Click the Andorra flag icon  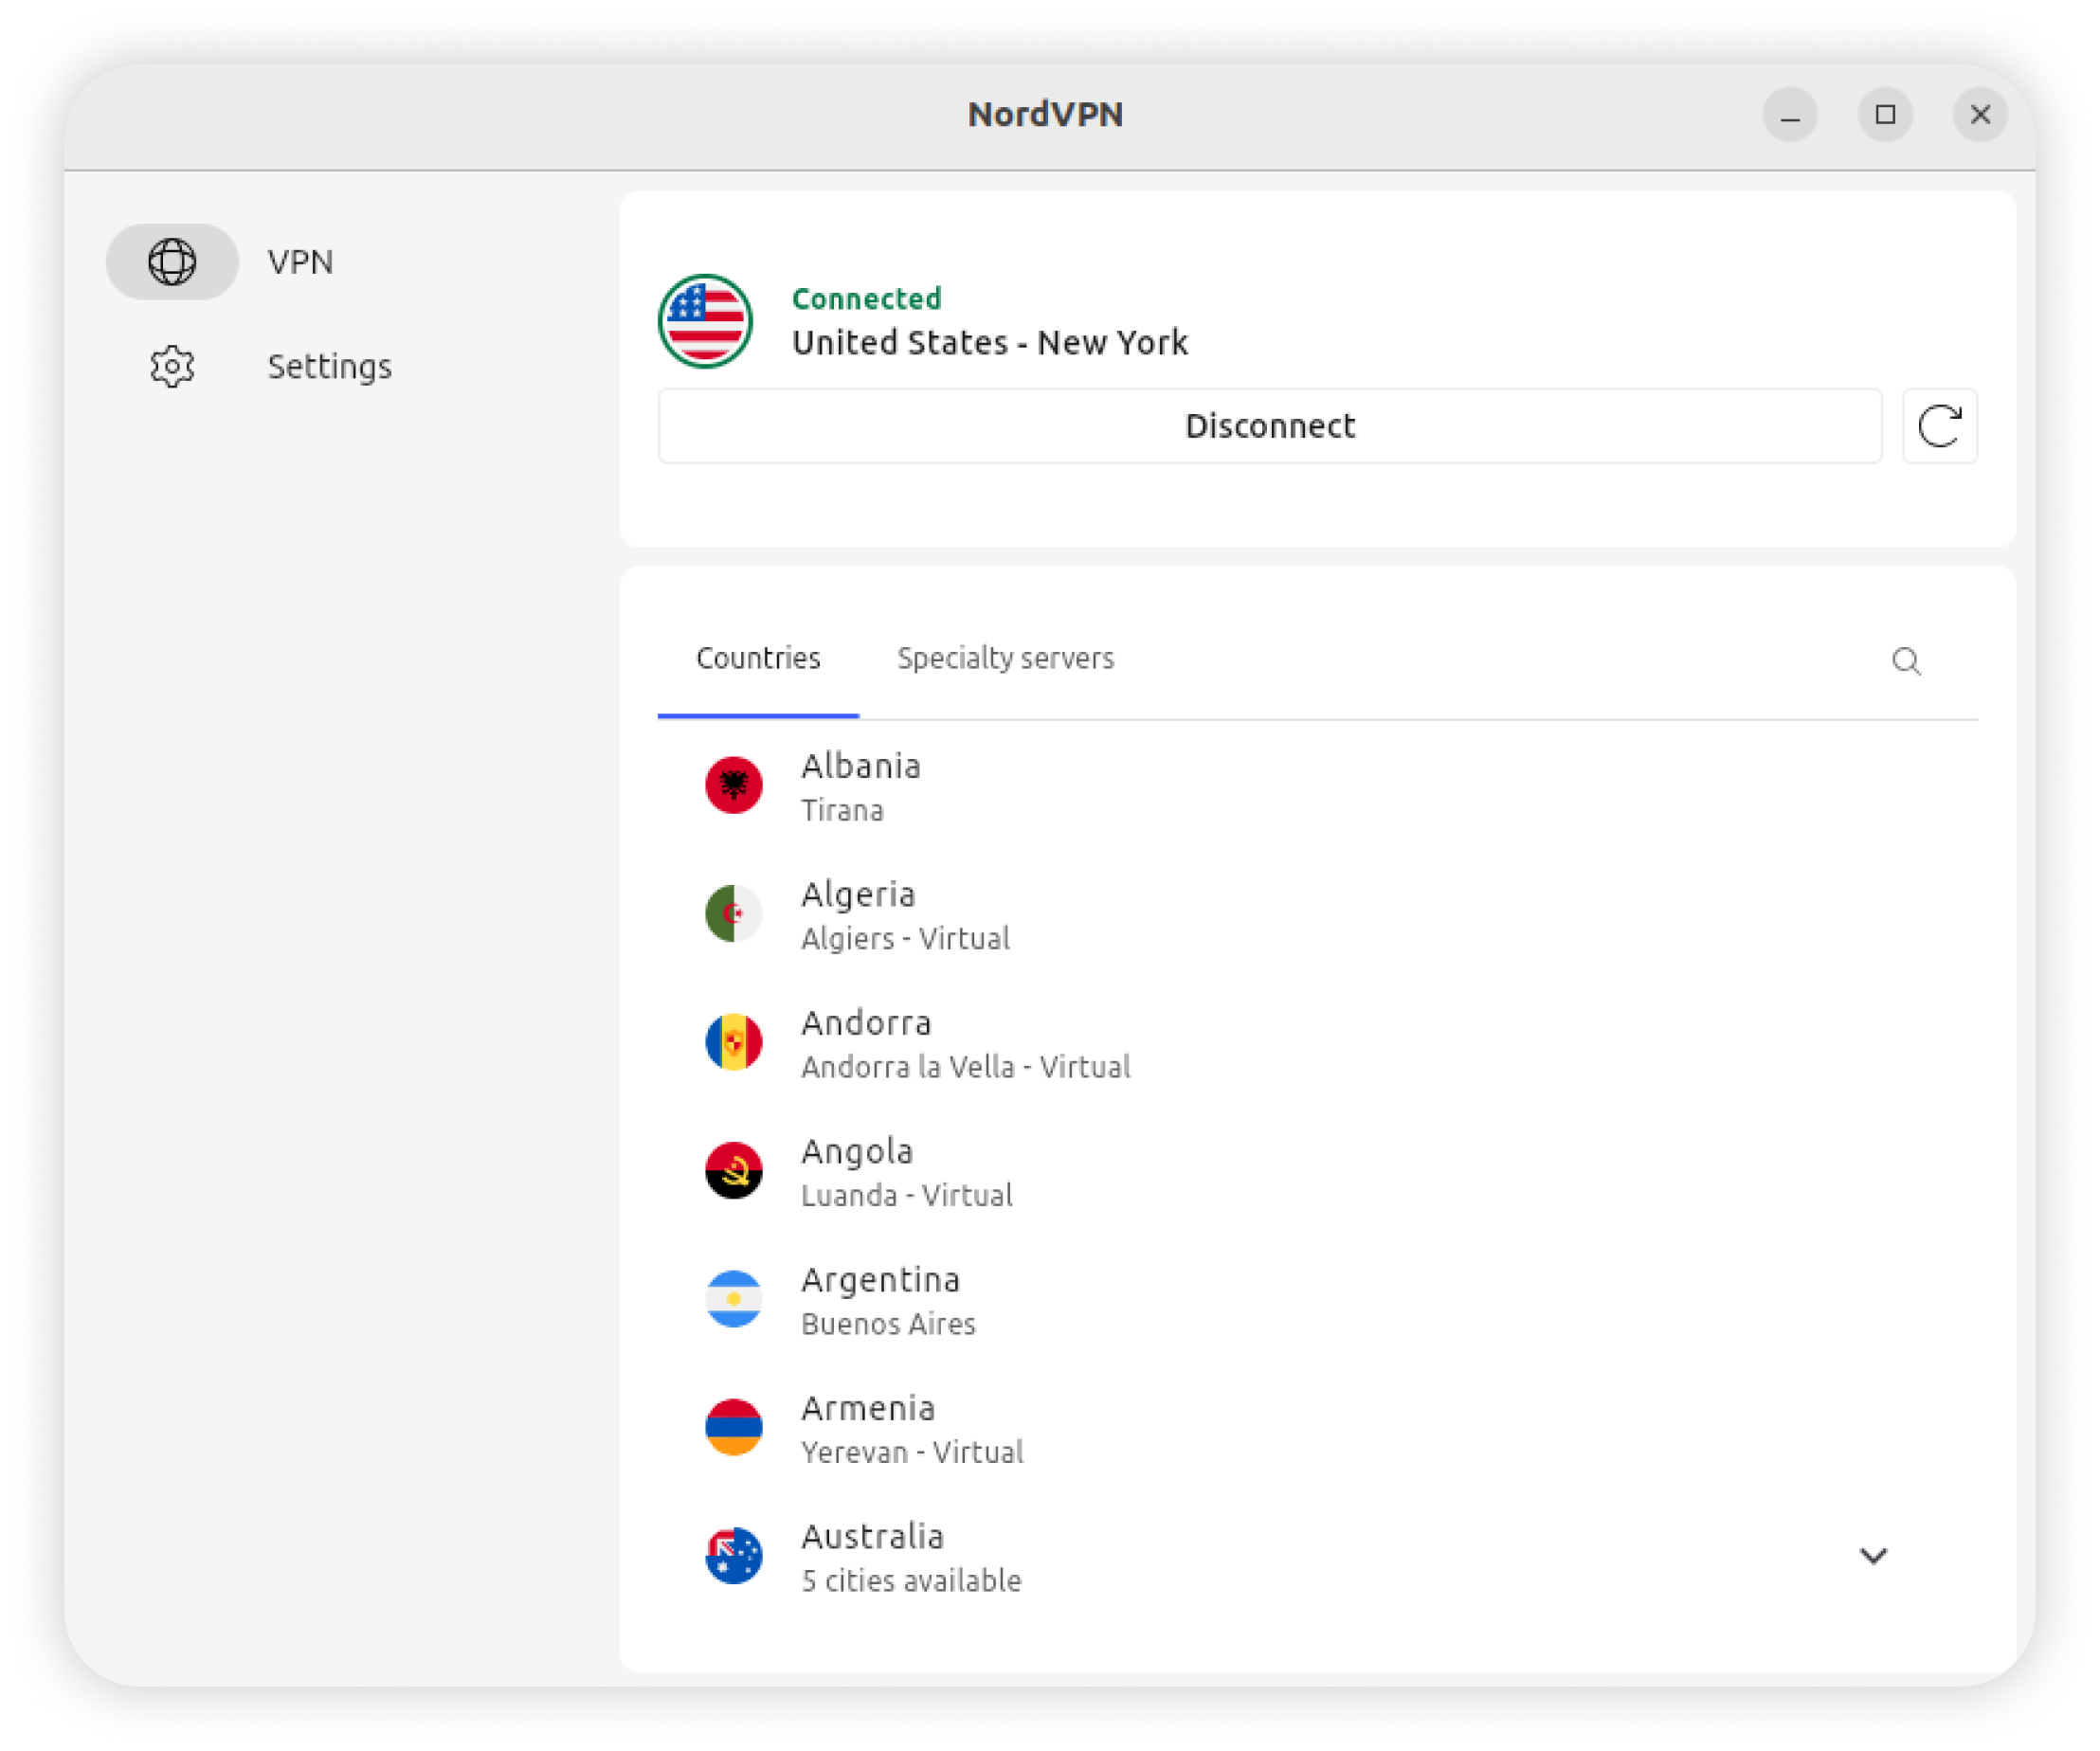(x=733, y=1042)
